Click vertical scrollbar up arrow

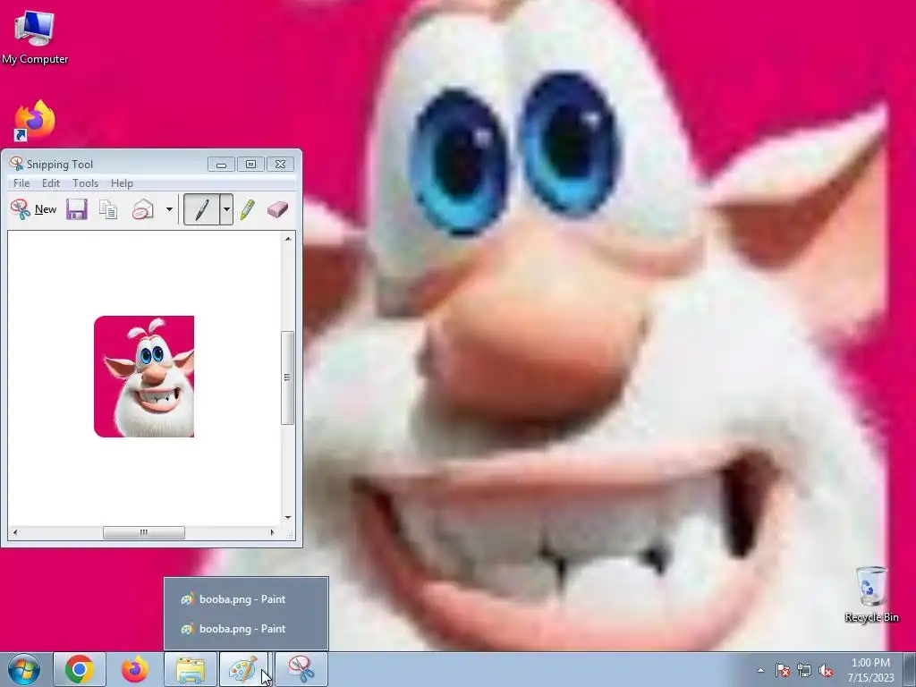click(287, 238)
